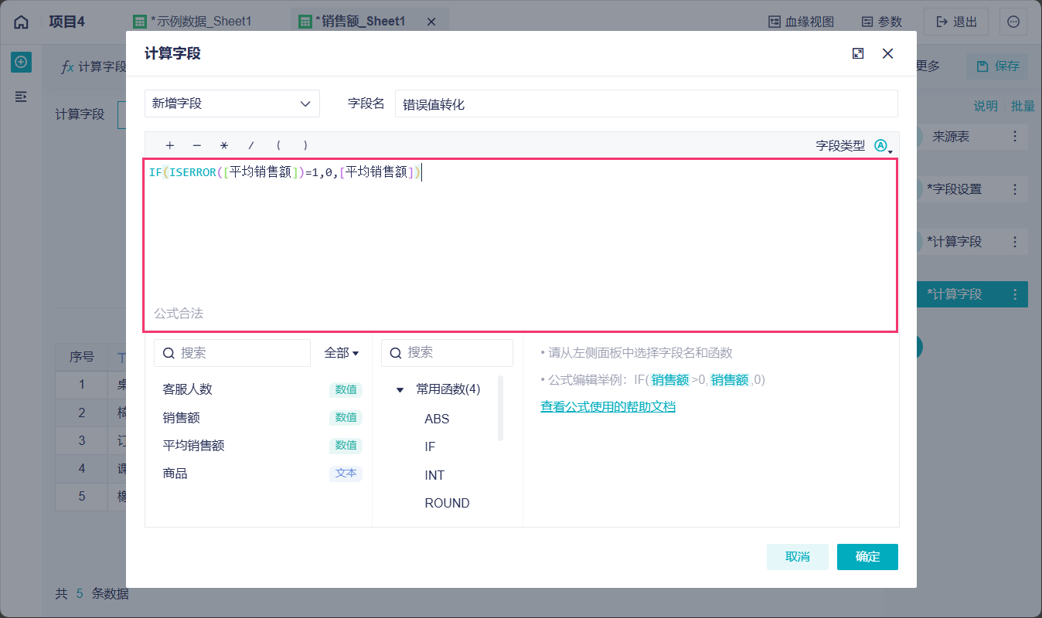Select the ABS function
Image resolution: width=1042 pixels, height=618 pixels.
coord(437,419)
